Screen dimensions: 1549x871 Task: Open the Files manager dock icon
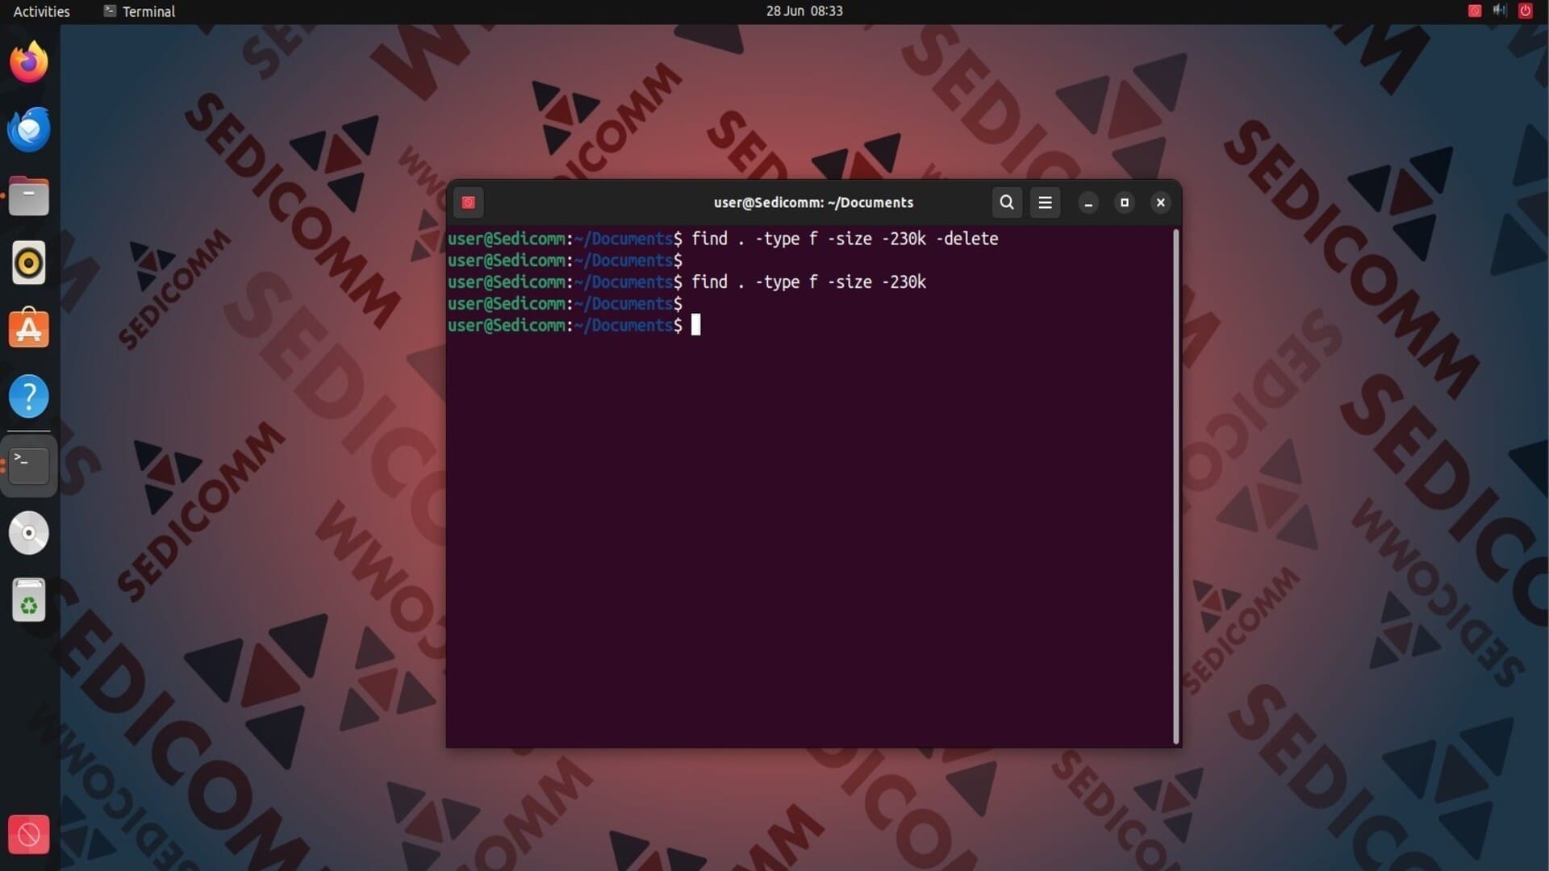29,196
